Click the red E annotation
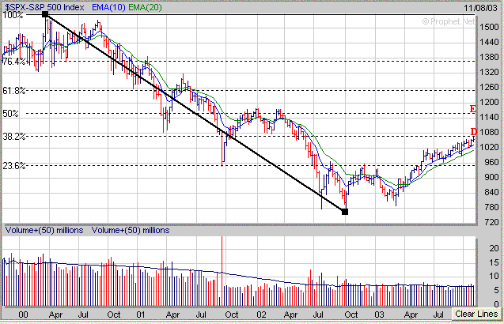The image size is (504, 324). 472,109
